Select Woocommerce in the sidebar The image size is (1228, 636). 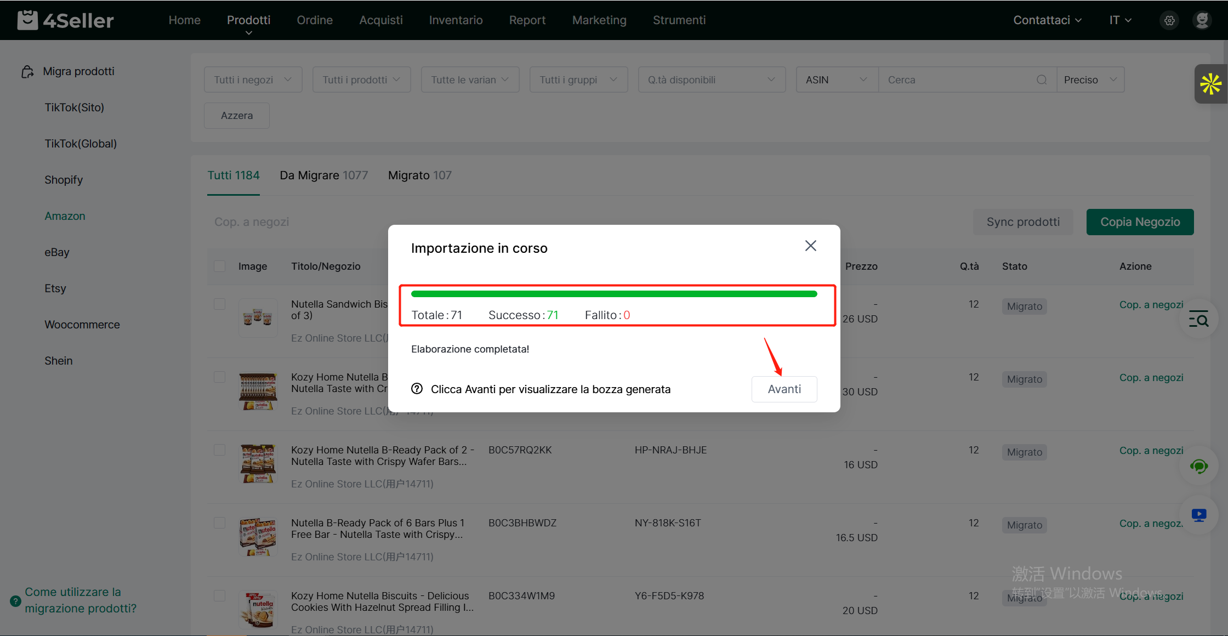tap(82, 325)
